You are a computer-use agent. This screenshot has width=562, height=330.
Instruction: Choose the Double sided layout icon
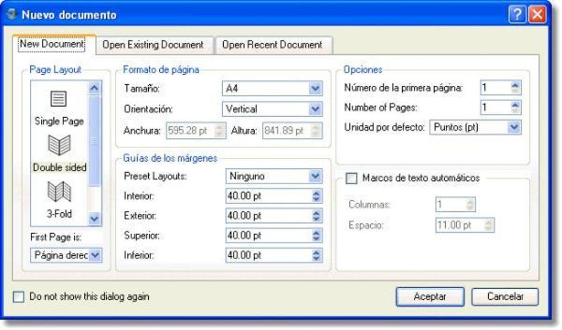[x=59, y=145]
